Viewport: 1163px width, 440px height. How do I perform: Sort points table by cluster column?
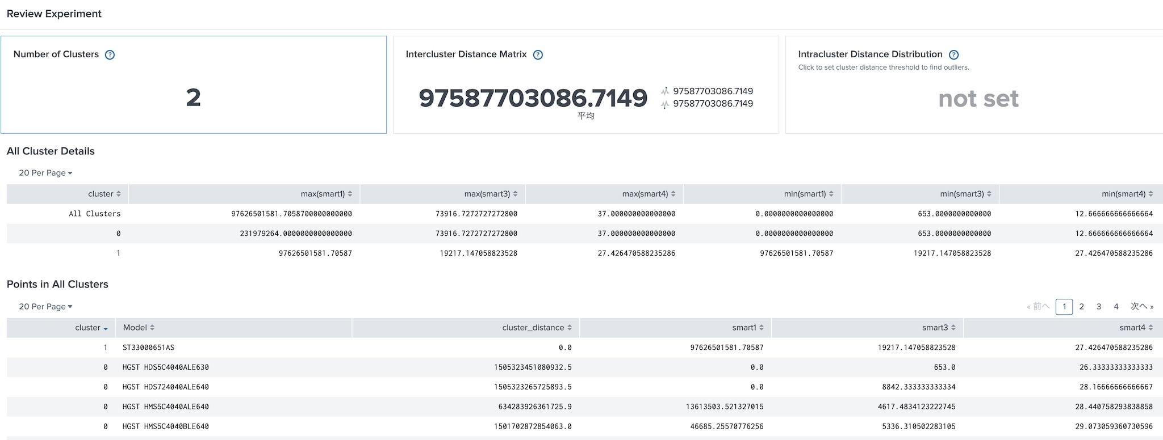pyautogui.click(x=91, y=328)
